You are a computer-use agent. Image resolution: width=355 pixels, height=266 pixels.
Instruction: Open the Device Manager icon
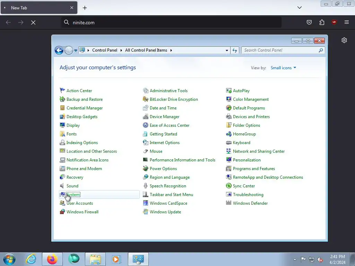[x=145, y=116]
